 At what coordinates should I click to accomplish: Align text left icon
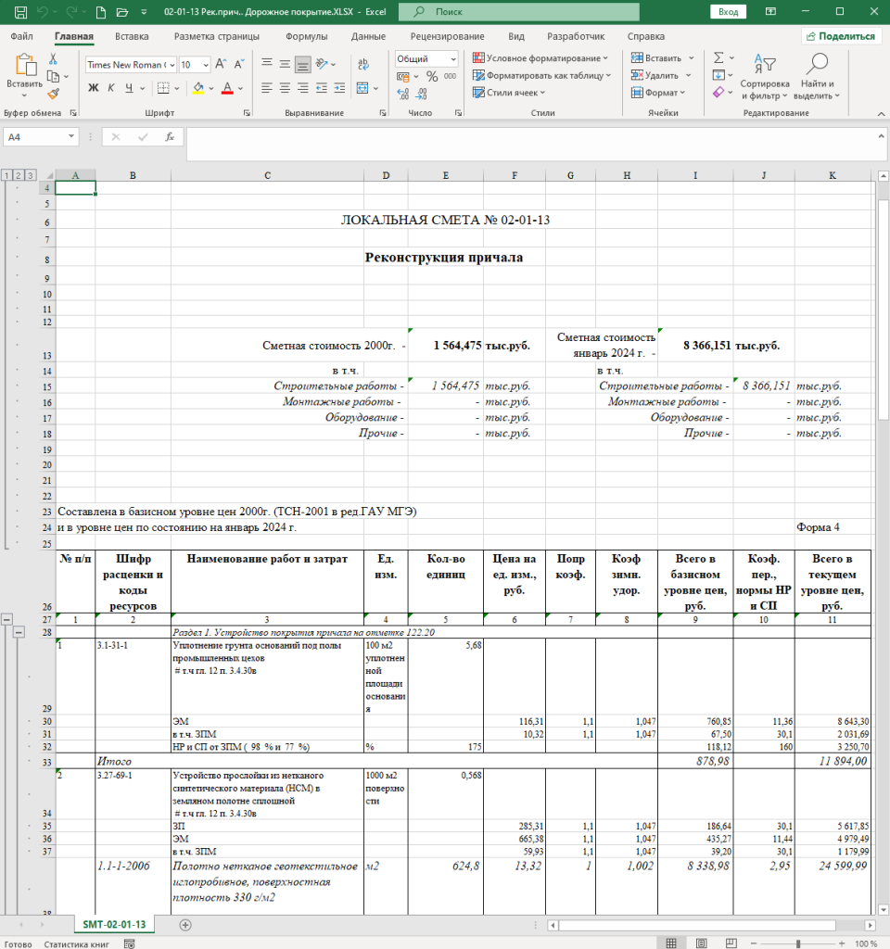(266, 88)
